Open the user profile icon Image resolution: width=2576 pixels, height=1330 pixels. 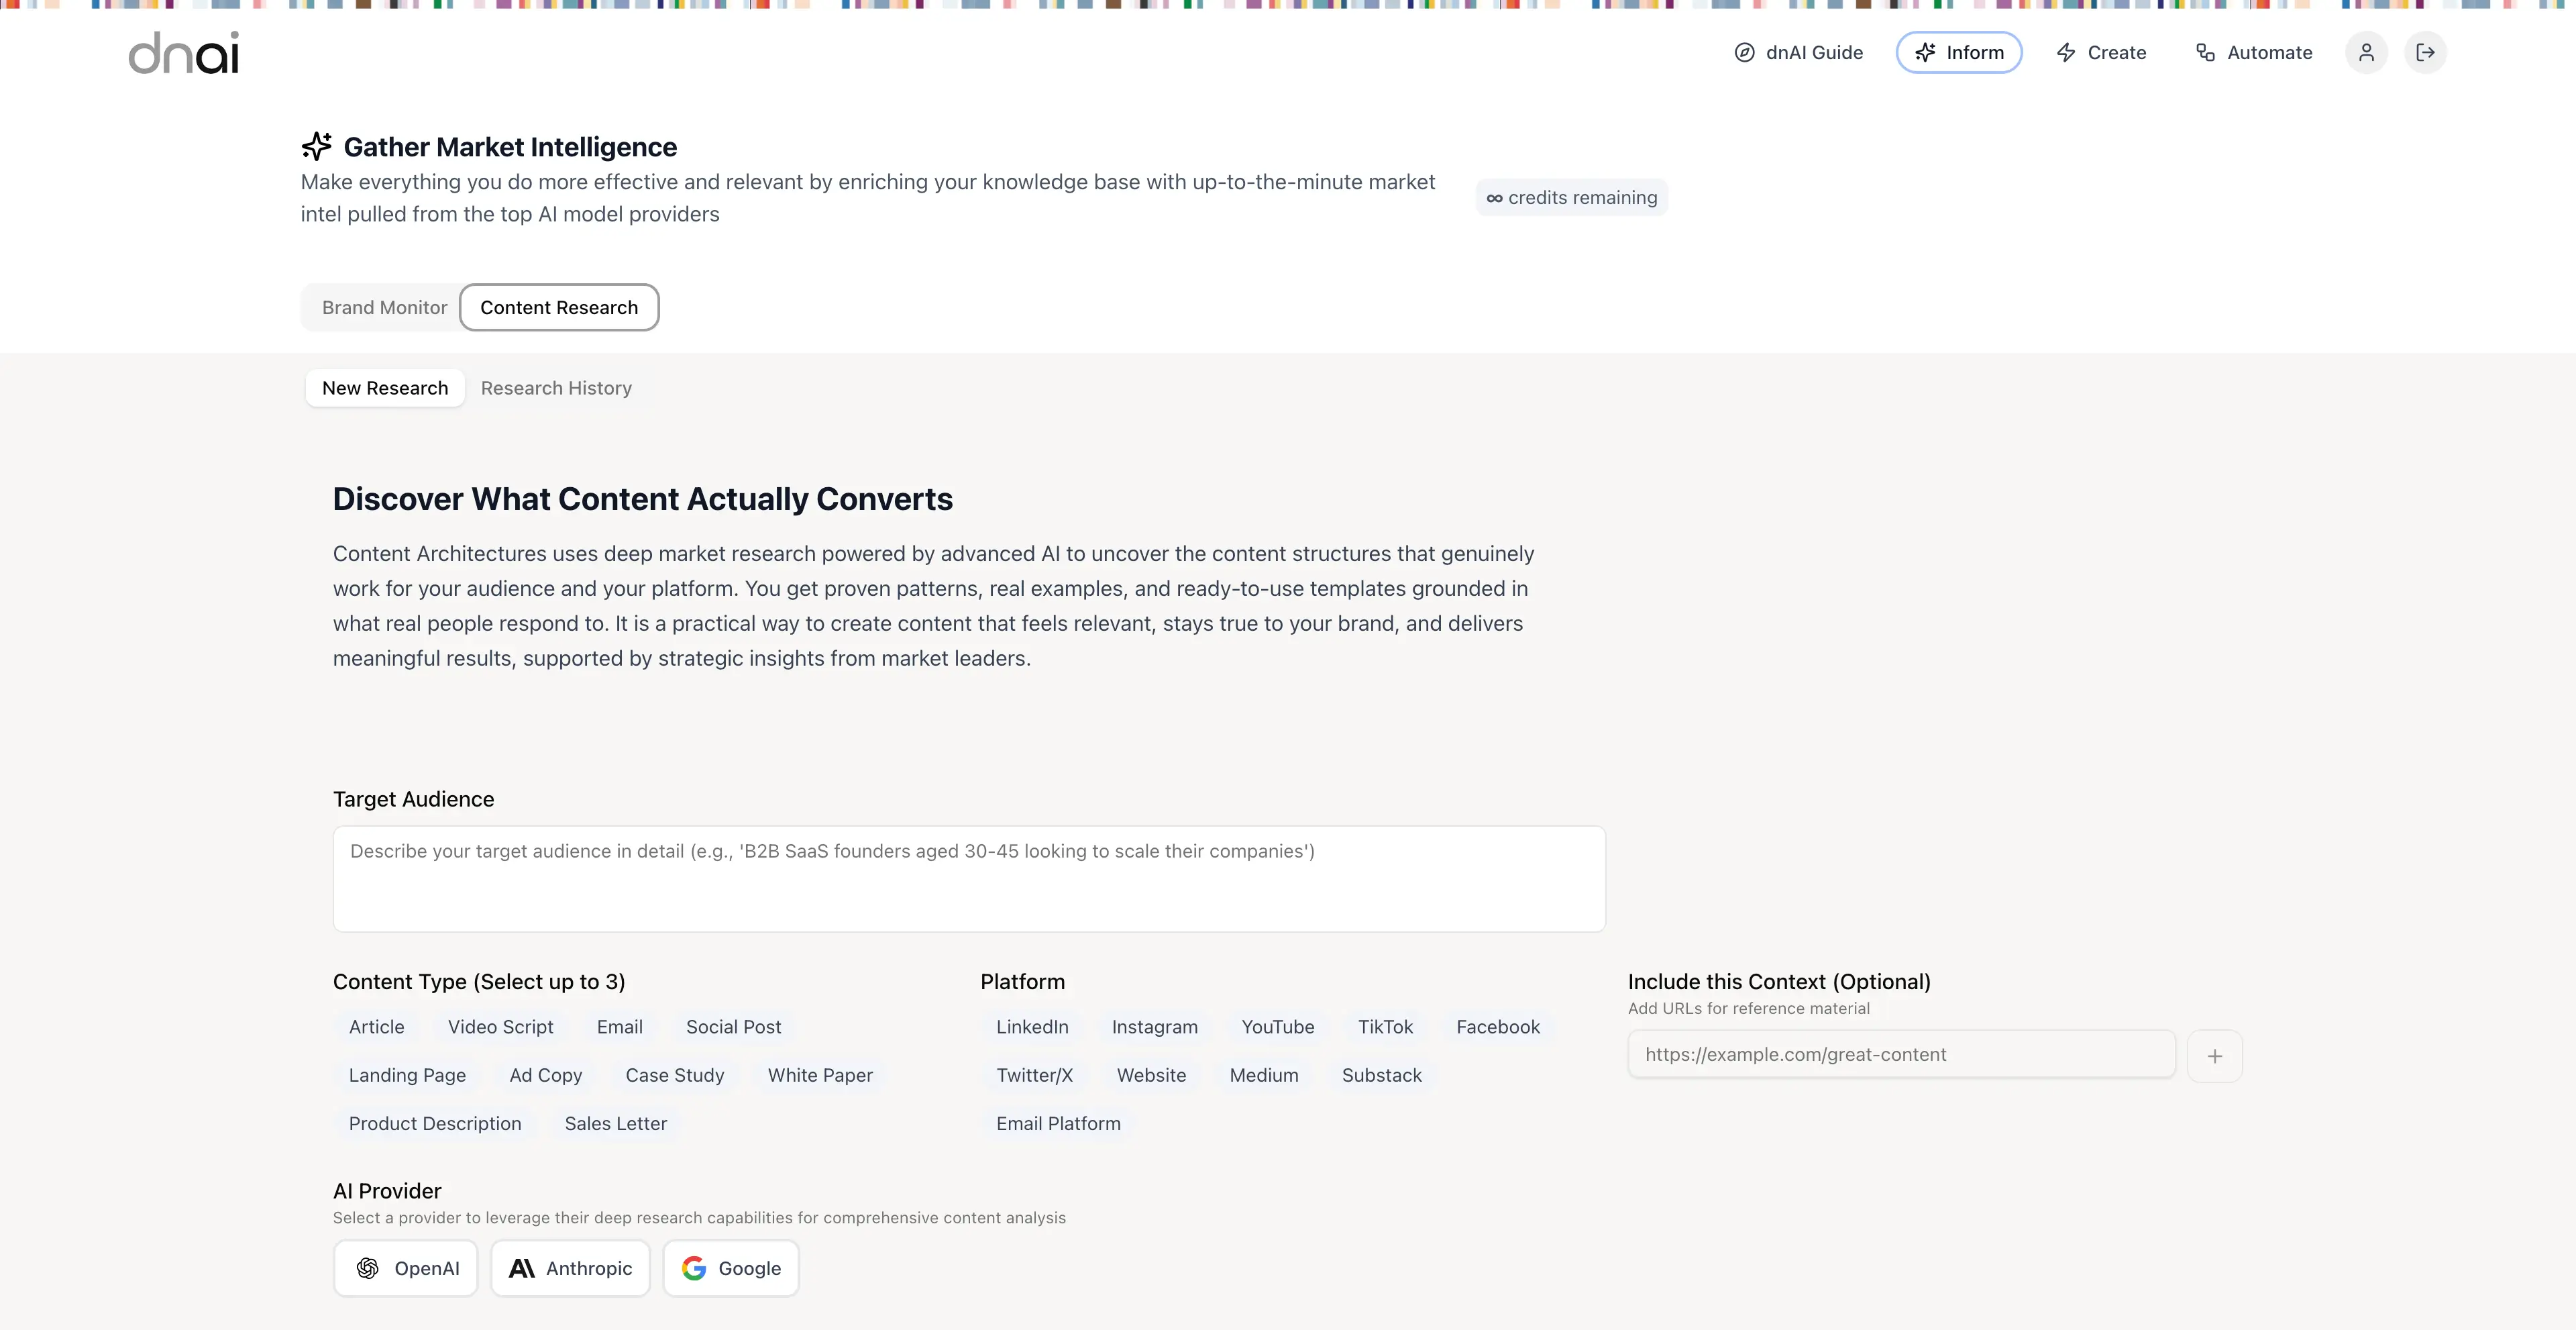coord(2366,52)
